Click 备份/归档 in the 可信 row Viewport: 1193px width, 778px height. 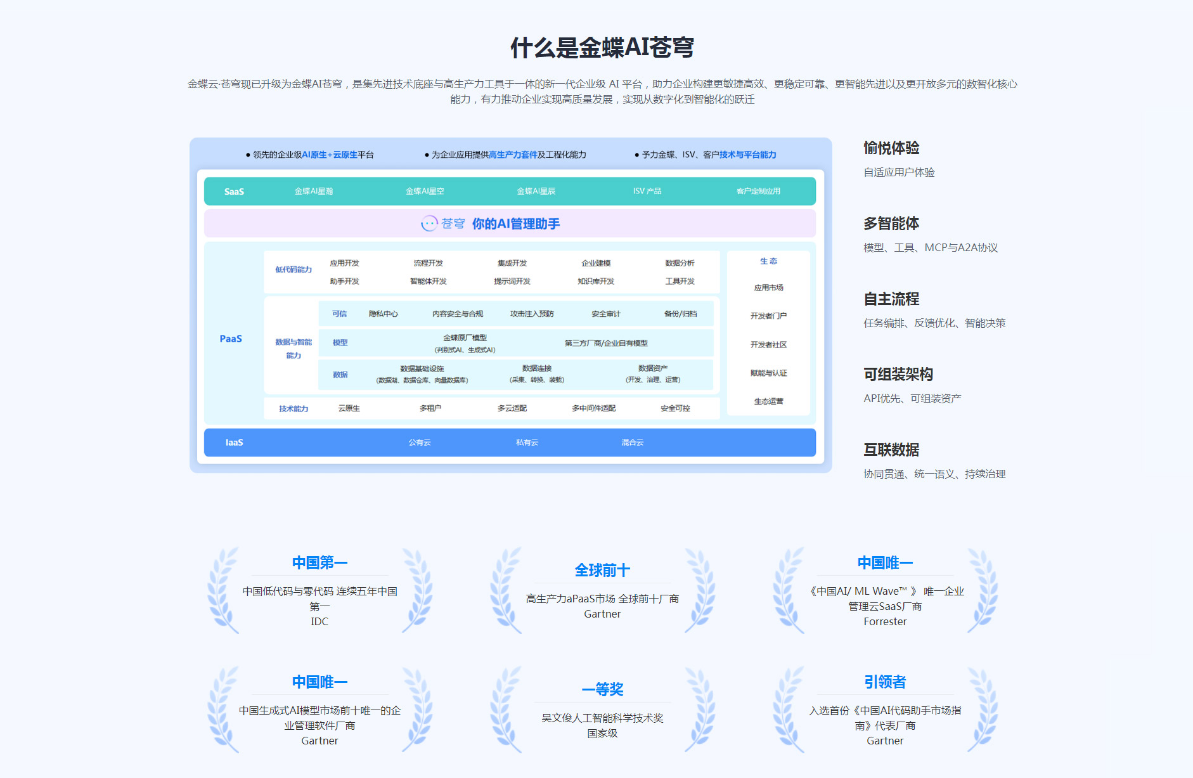coord(681,314)
